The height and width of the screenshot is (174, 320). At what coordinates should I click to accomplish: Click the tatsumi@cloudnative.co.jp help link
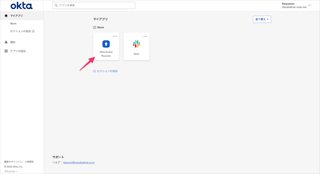pyautogui.click(x=79, y=163)
